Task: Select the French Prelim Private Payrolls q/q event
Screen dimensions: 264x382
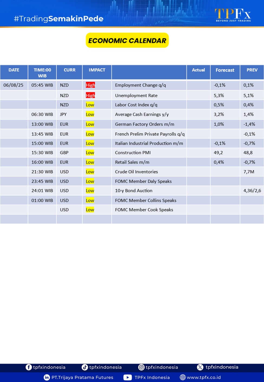Action: tap(150, 134)
